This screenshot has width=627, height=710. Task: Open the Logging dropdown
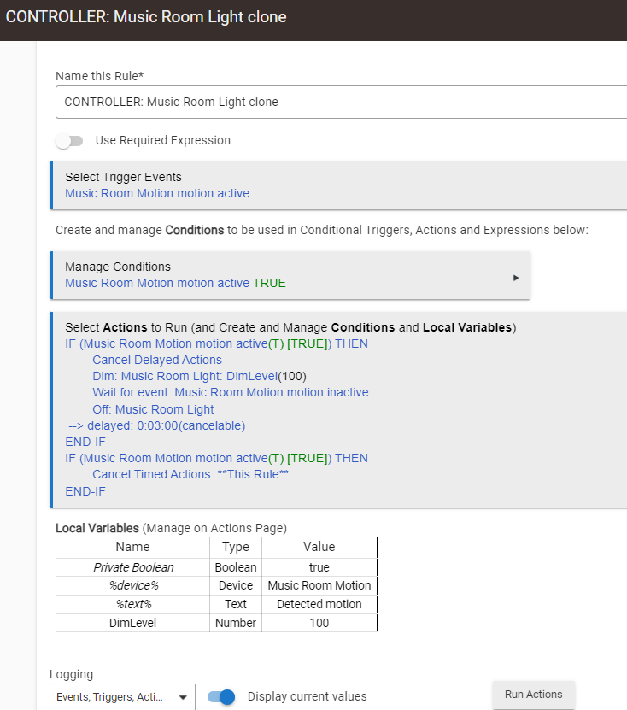pos(122,697)
